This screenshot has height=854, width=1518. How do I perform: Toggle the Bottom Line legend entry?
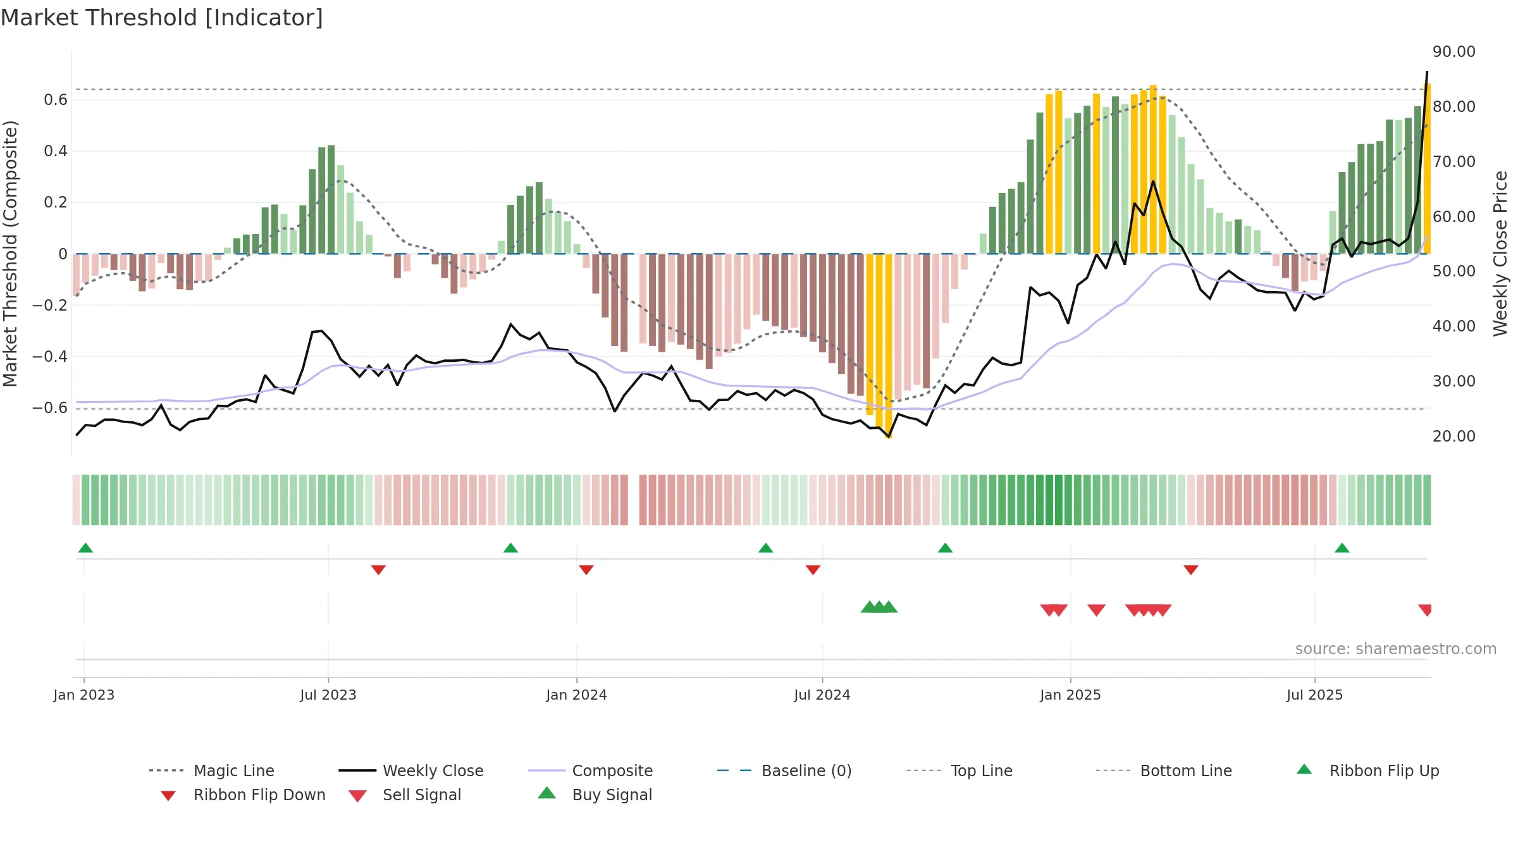pos(1164,770)
